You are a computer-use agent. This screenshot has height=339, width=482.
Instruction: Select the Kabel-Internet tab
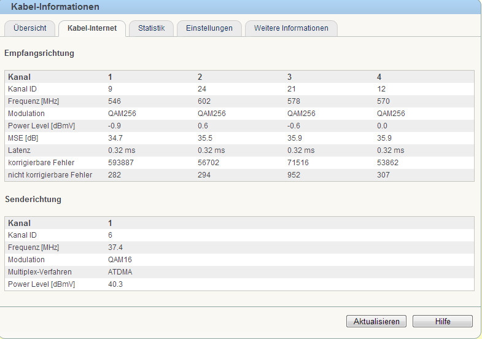[x=92, y=28]
